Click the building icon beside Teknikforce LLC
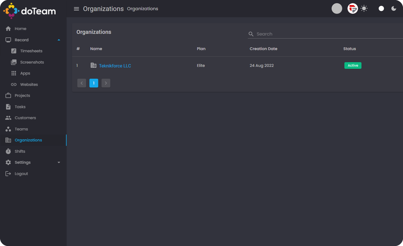 [x=94, y=65]
